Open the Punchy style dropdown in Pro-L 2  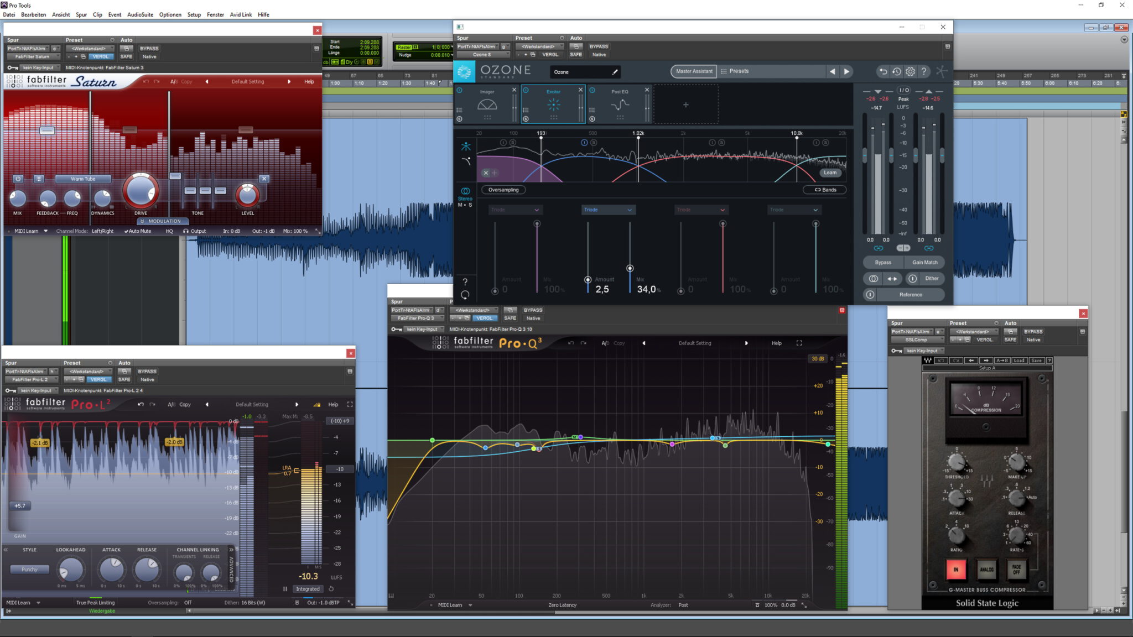29,570
